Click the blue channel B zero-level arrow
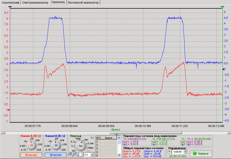This screenshot has height=159, width=231. point(223,69)
